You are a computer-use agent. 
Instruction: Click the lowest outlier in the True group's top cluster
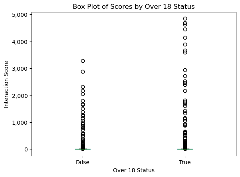(x=185, y=29)
